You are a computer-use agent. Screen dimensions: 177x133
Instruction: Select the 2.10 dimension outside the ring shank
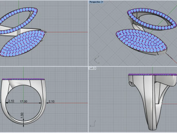click(x=51, y=101)
